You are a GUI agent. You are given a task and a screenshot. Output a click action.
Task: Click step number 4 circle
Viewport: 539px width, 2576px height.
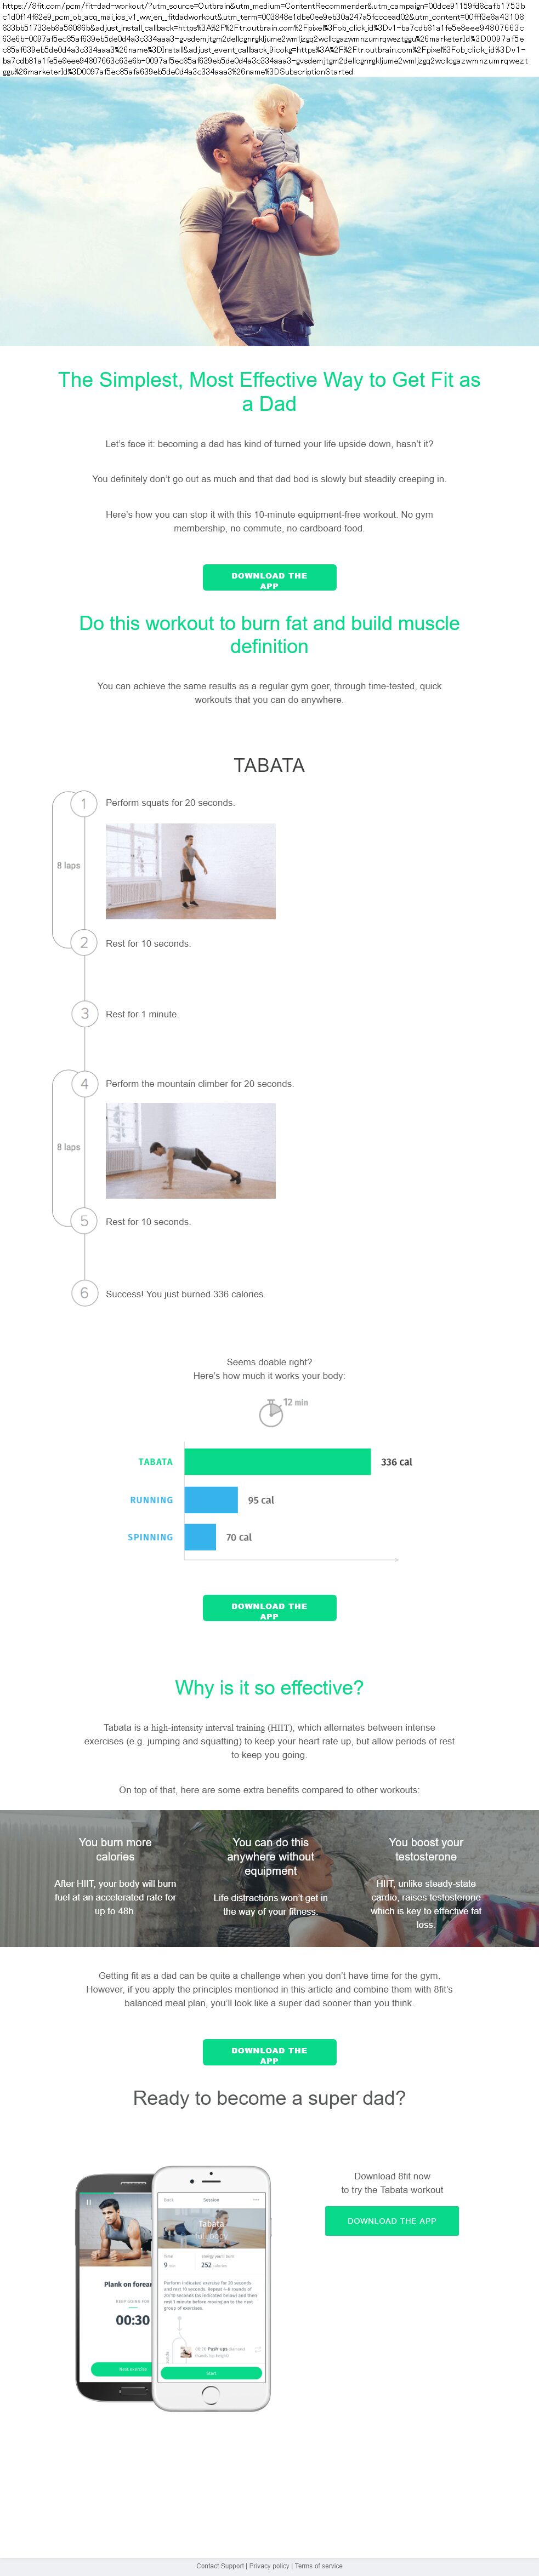[x=84, y=1083]
